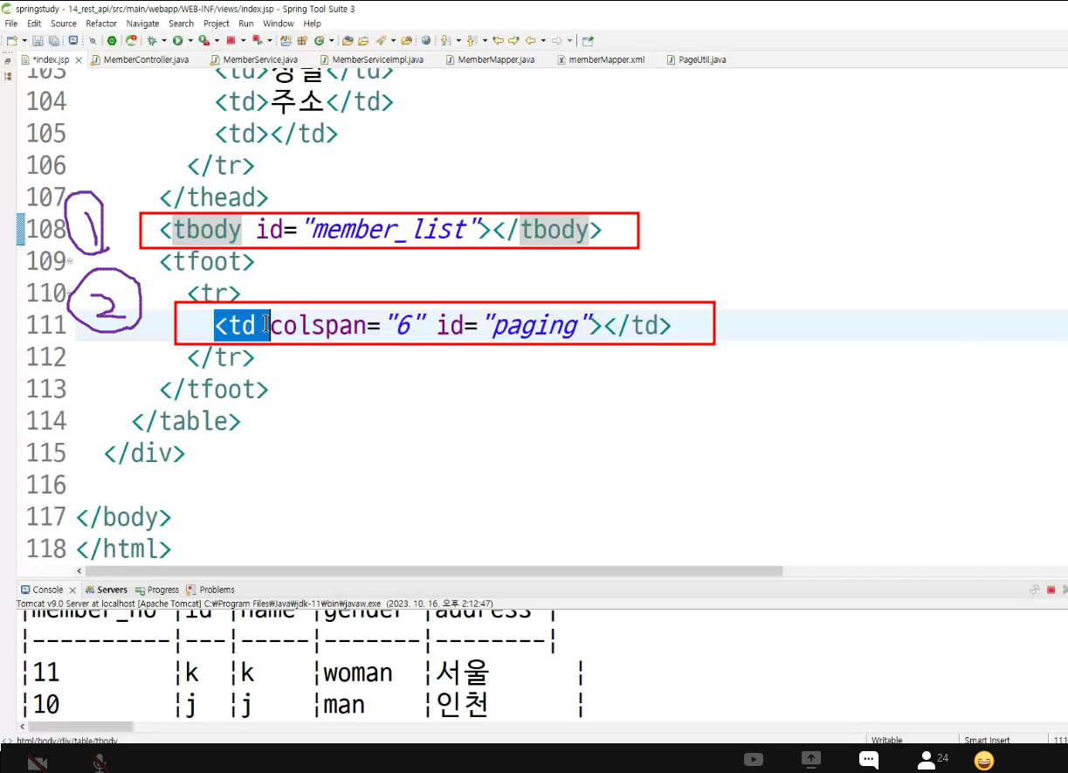Switch to memberMapper.xml editor tab
1068x773 pixels.
pos(601,59)
